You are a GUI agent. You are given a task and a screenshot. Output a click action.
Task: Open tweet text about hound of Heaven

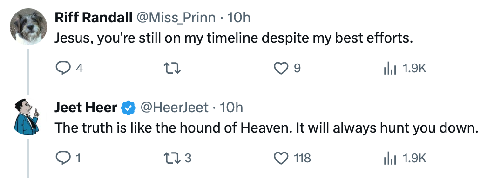(x=266, y=128)
